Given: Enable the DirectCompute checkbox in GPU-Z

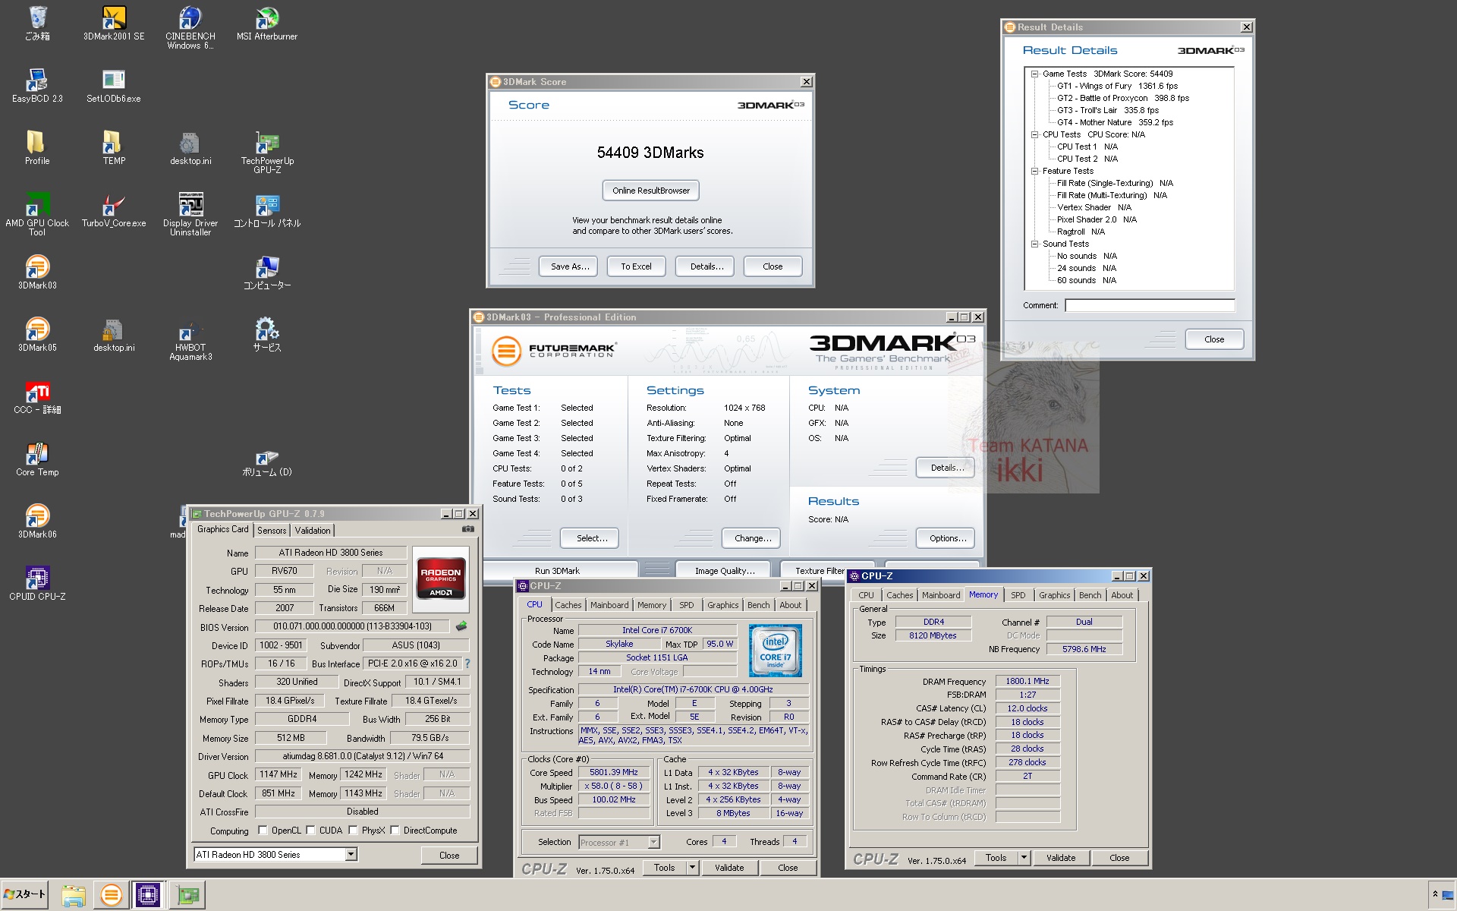Looking at the screenshot, I should (x=395, y=830).
